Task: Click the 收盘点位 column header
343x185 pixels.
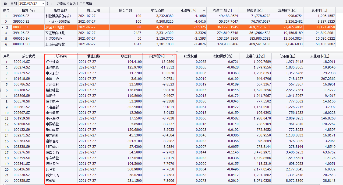Action: [158, 10]
